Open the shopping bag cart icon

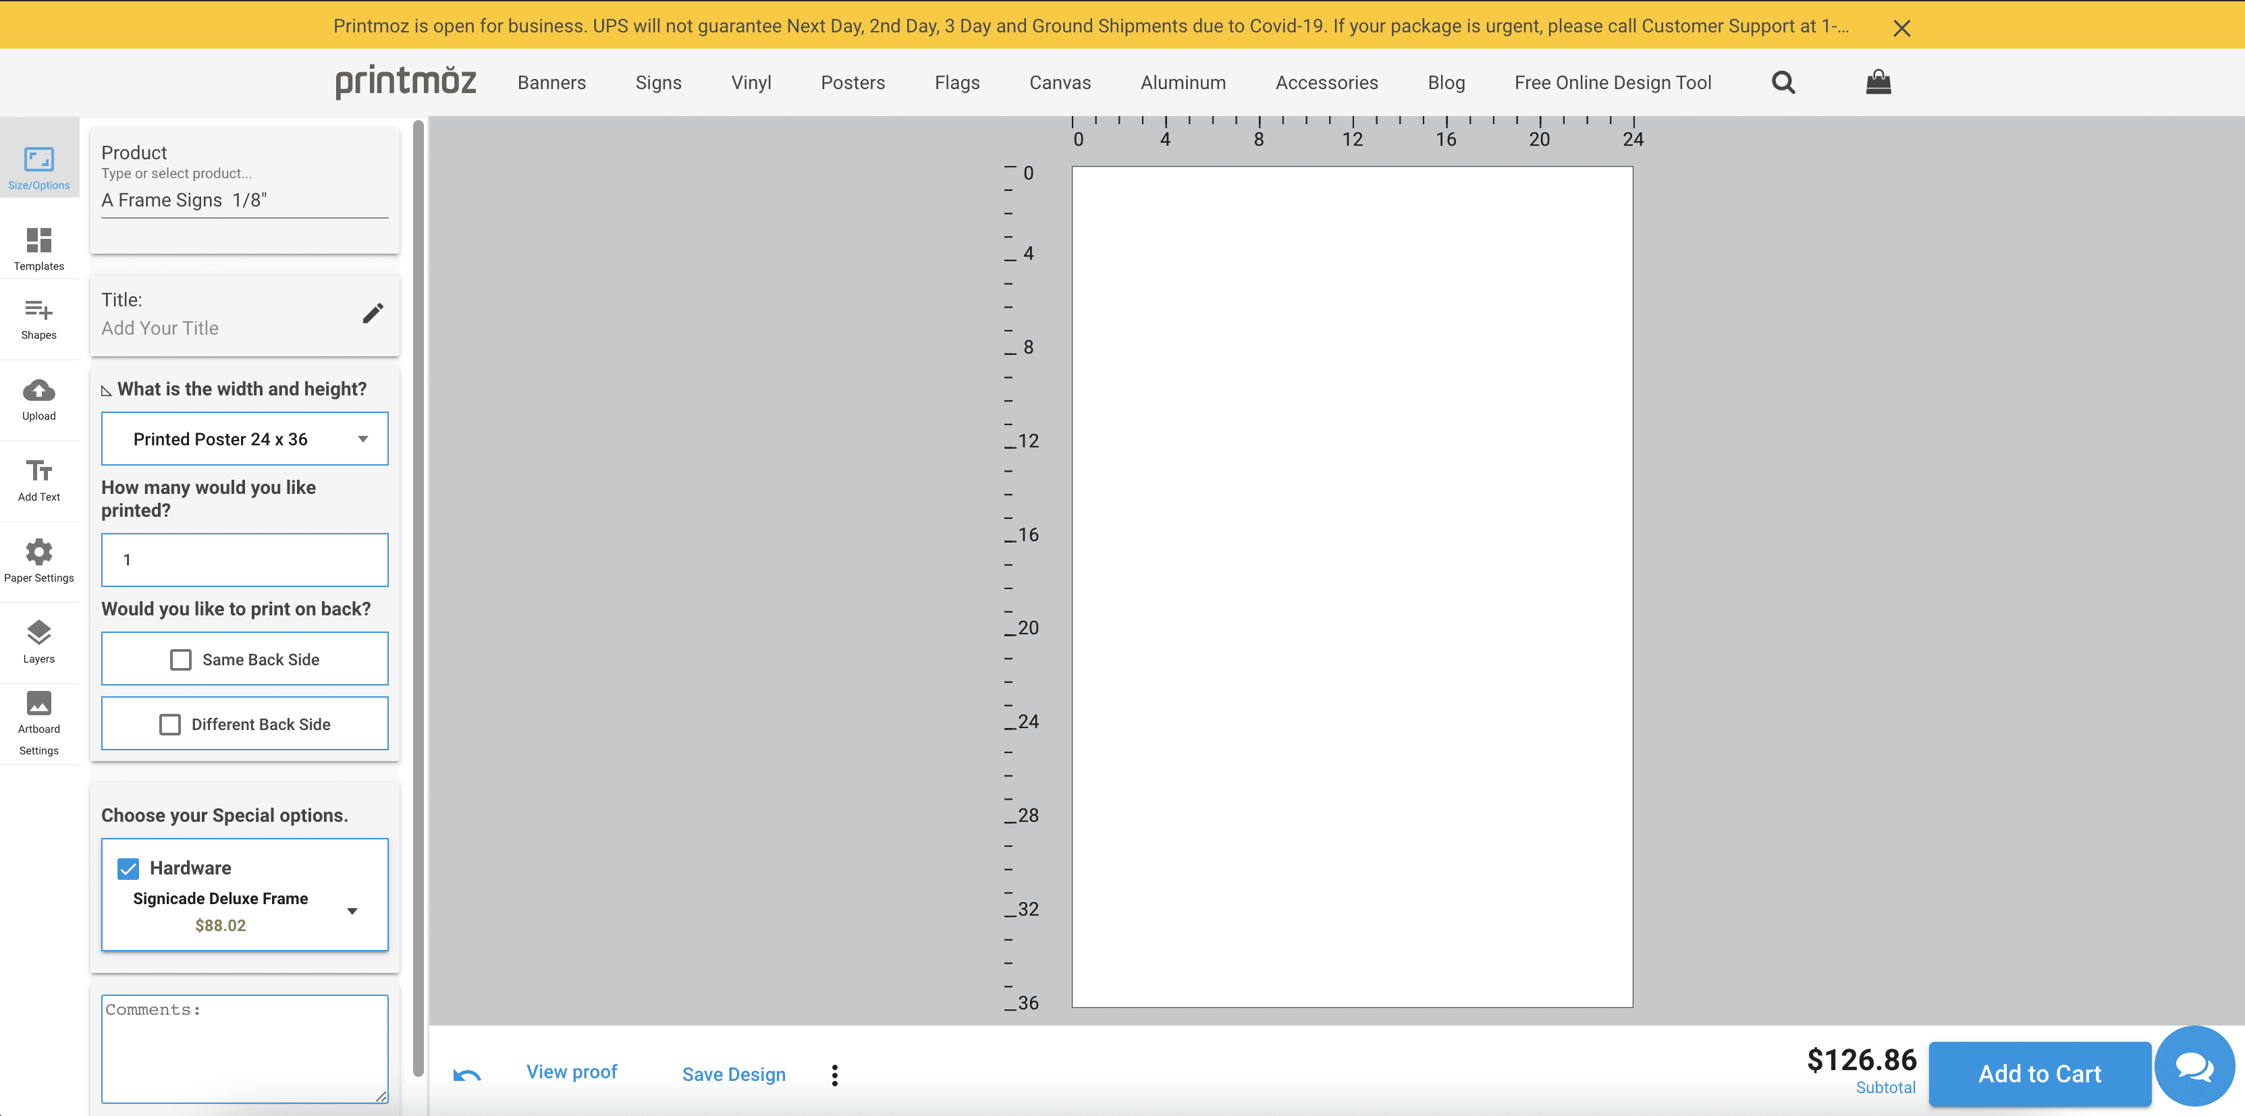coord(1878,83)
